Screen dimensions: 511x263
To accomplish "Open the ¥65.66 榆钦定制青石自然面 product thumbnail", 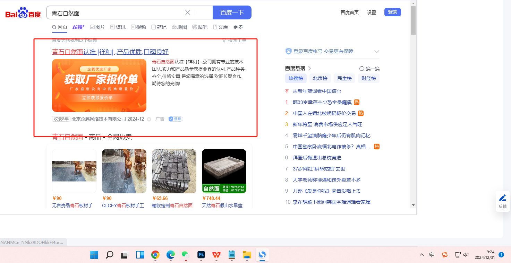I will pyautogui.click(x=174, y=171).
